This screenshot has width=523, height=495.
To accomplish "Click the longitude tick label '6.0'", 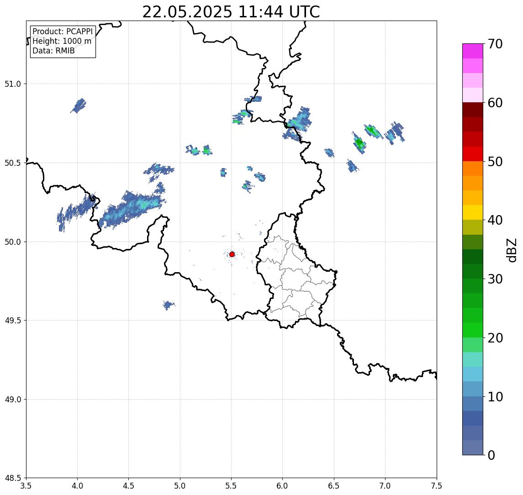I will pyautogui.click(x=283, y=486).
